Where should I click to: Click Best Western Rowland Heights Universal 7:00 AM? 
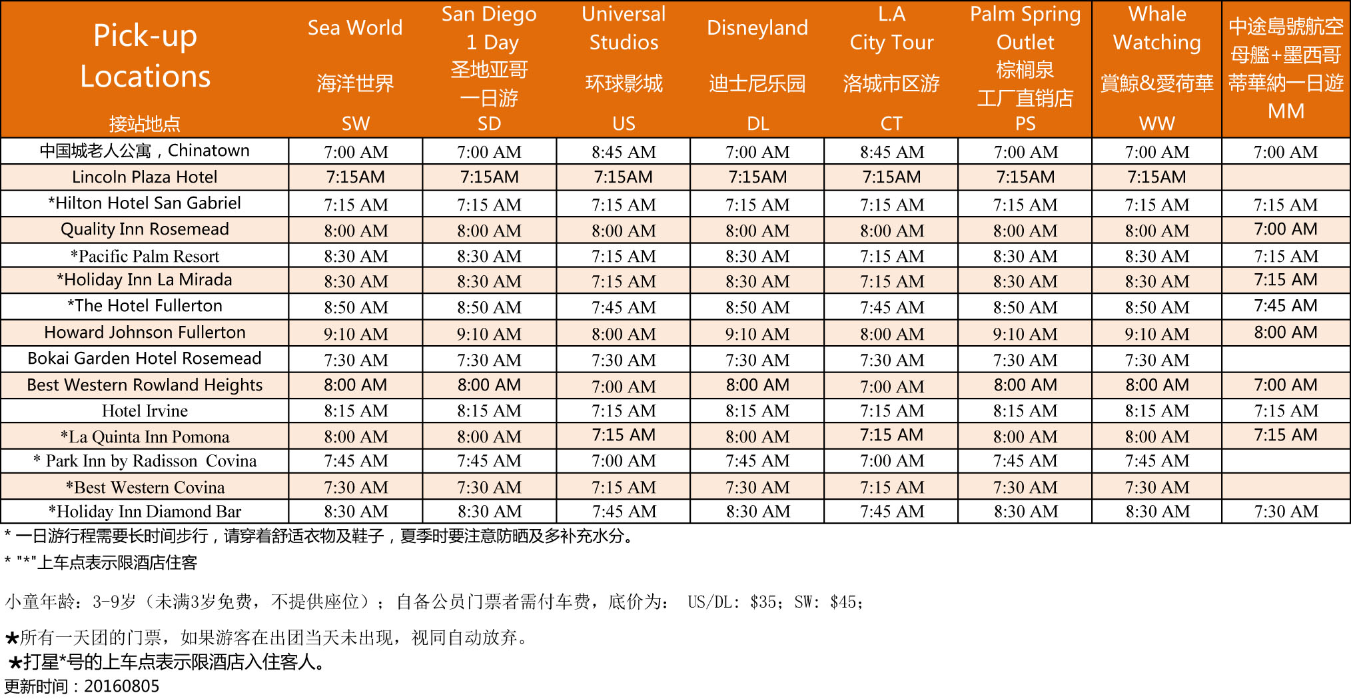(624, 387)
